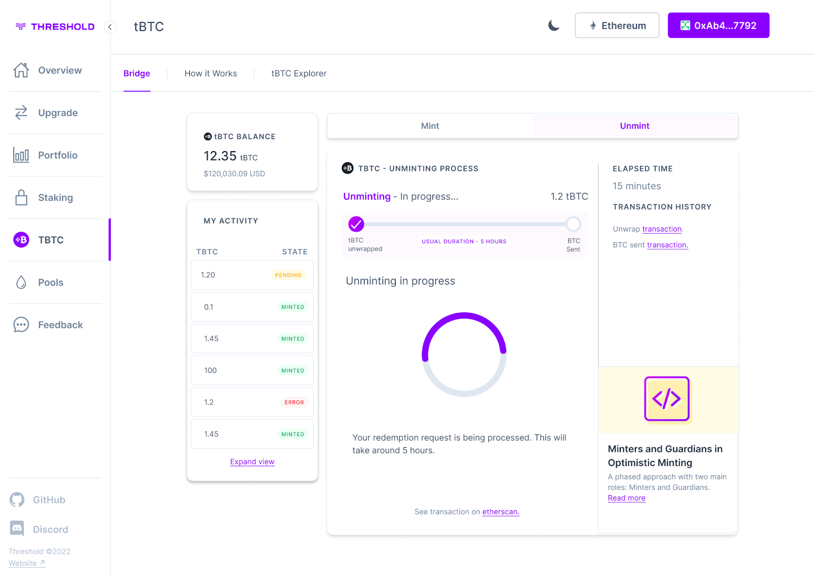Click the Portfolio bar chart icon
Viewport: 814px width, 577px height.
click(21, 155)
